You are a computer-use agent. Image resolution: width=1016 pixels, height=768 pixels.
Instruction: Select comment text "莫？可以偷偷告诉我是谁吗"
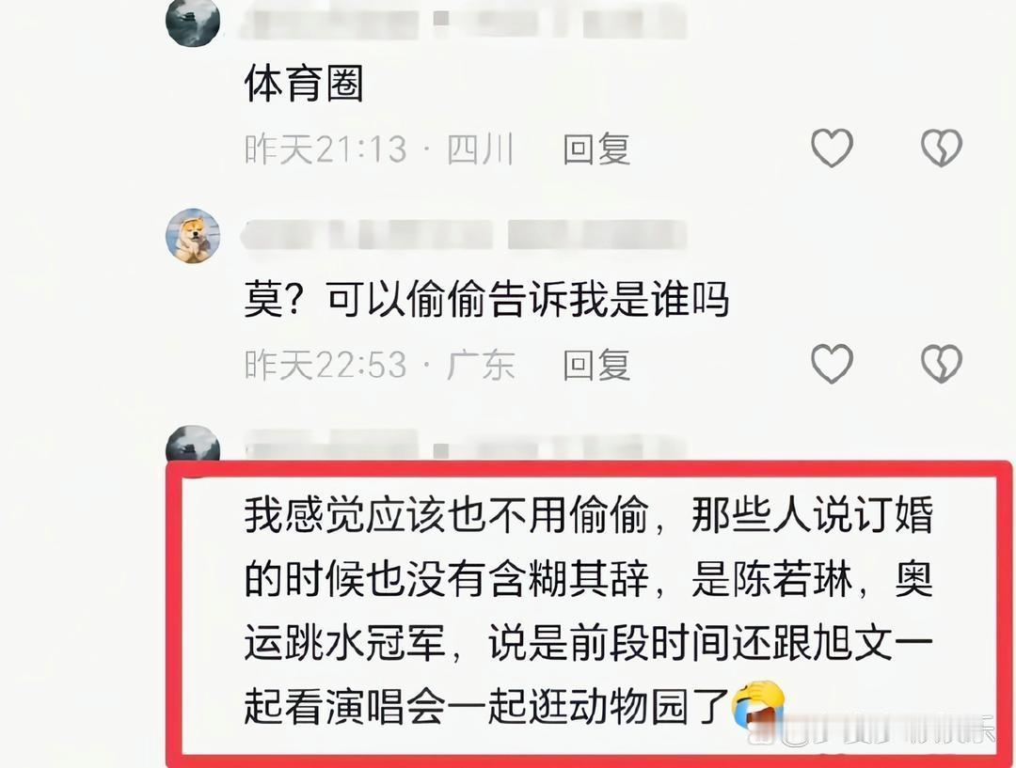[x=486, y=299]
